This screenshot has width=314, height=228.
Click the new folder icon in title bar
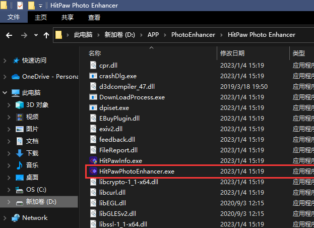(31, 6)
